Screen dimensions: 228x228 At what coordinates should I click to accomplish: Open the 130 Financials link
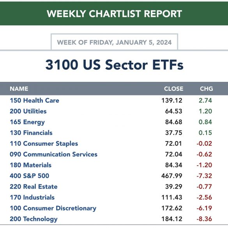[31, 133]
